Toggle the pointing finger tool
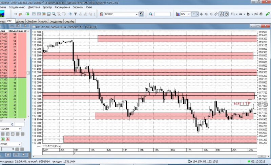The image size is (271, 165). [221, 14]
